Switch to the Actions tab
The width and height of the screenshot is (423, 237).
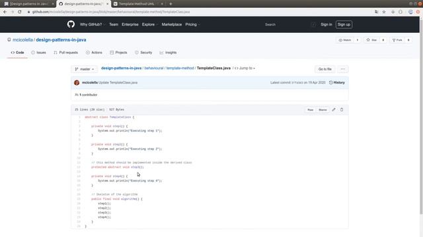click(94, 53)
